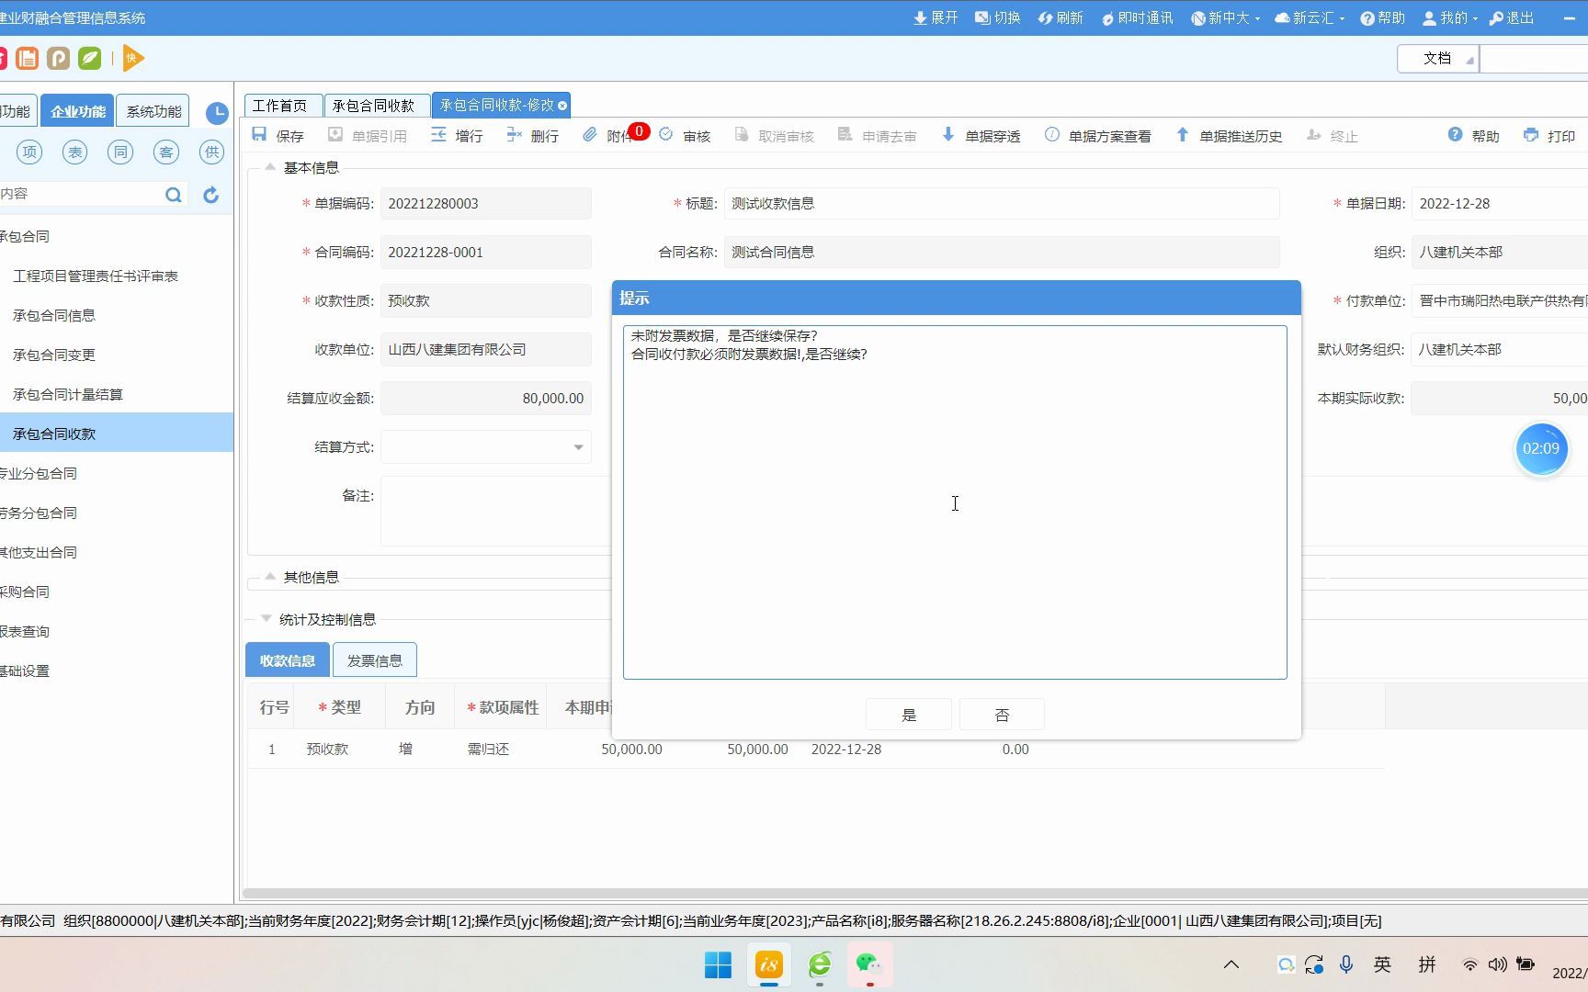Viewport: 1588px width, 992px height.
Task: Click the 供 circular filter icon
Action: click(x=211, y=152)
